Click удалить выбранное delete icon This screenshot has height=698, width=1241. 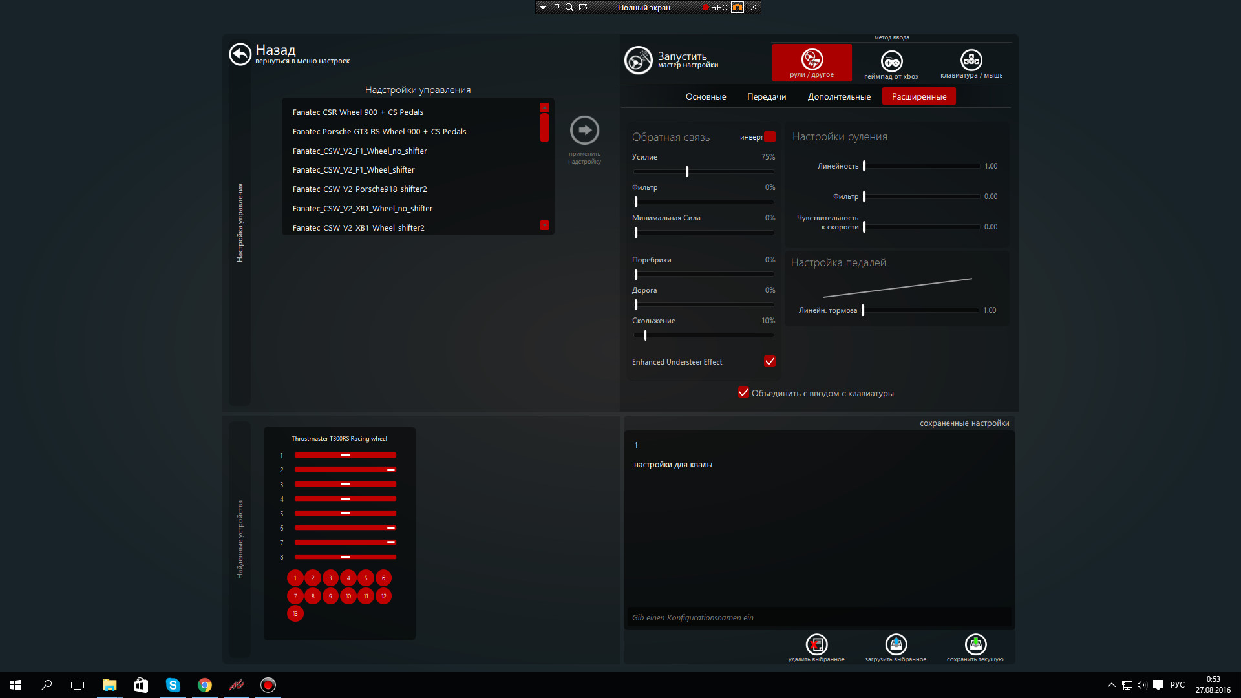point(816,644)
